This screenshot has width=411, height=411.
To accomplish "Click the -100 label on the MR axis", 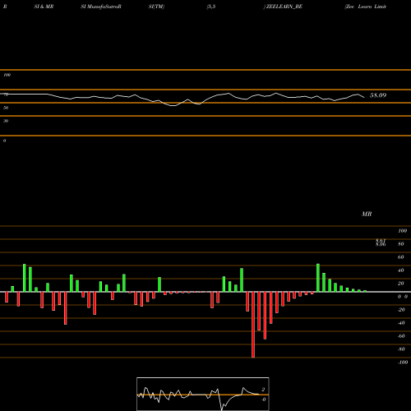I will click(x=403, y=363).
